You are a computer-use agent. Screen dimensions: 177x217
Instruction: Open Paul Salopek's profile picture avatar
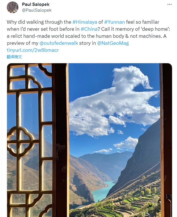pos(13,7)
